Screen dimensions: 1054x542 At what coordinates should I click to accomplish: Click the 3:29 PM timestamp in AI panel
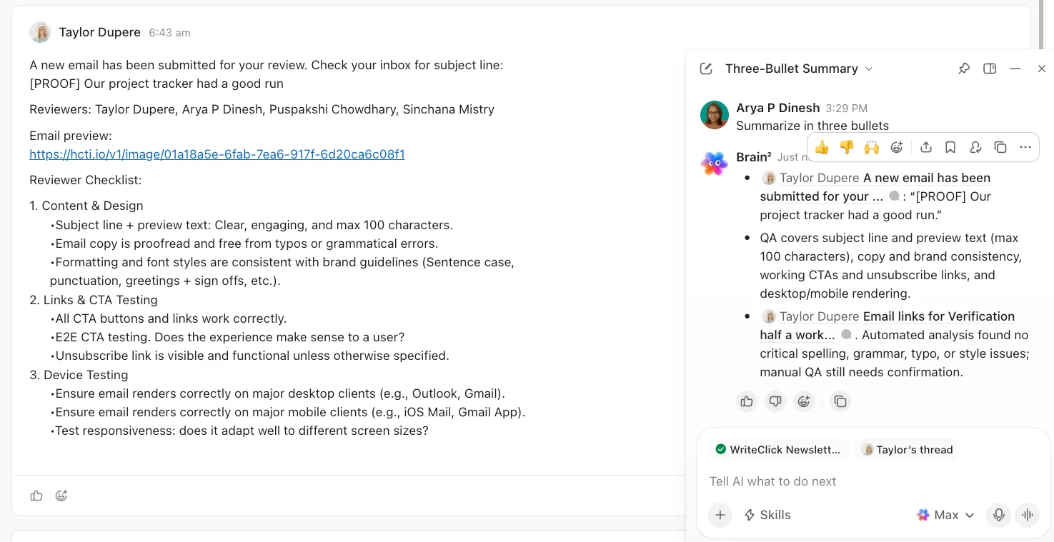(846, 109)
